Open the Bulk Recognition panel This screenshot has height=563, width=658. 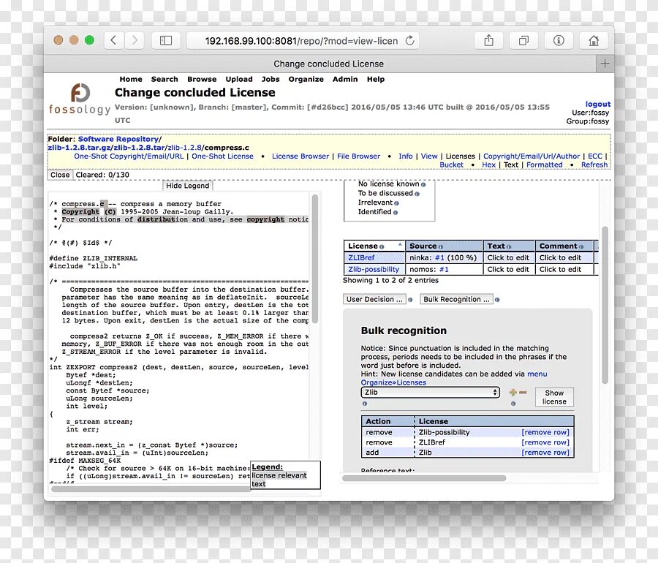[456, 299]
